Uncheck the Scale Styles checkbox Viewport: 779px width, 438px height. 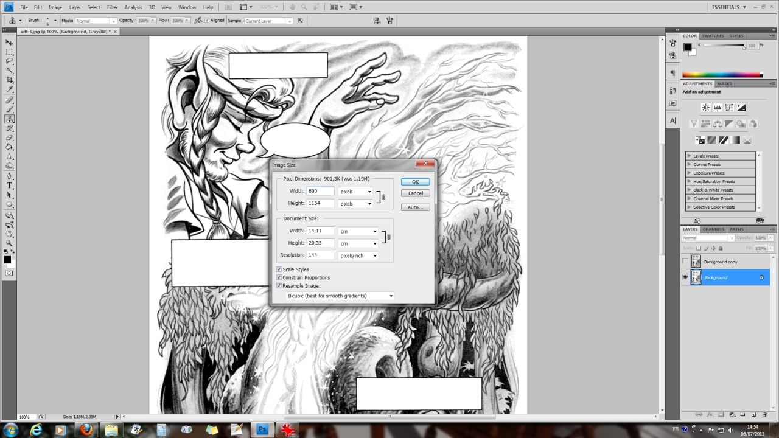[279, 269]
